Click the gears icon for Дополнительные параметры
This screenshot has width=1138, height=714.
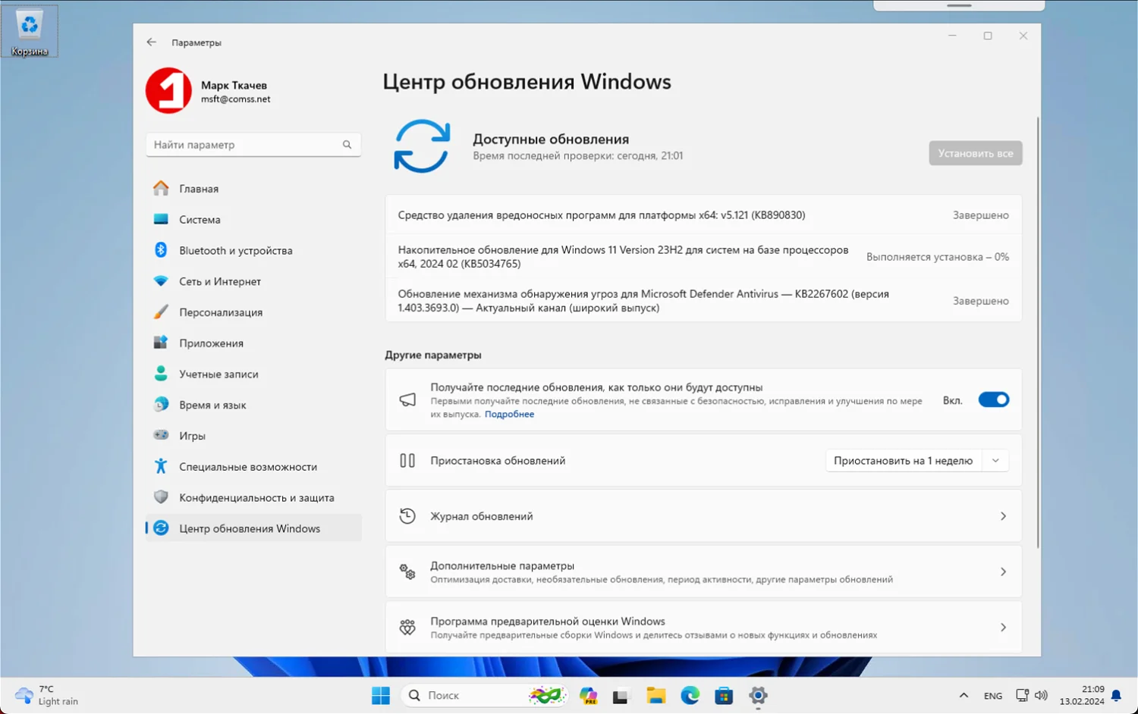(407, 572)
